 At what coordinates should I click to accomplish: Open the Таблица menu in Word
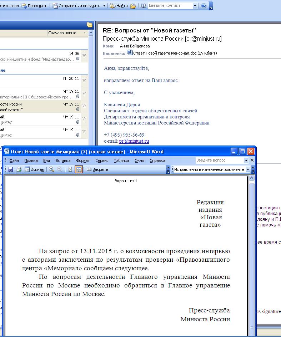(x=121, y=160)
